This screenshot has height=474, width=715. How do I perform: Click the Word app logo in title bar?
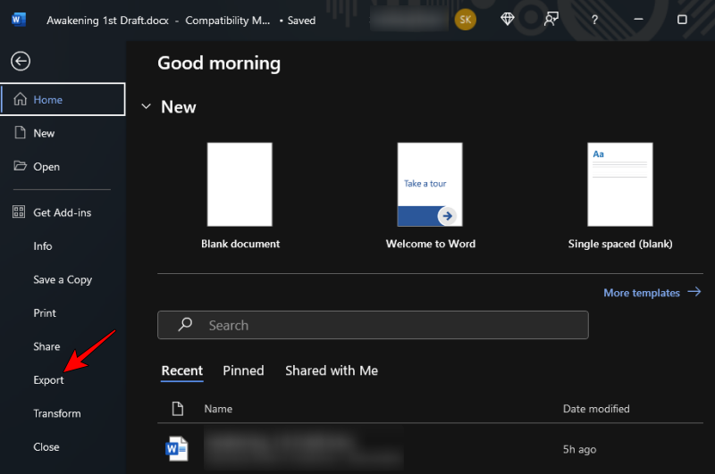tap(19, 20)
